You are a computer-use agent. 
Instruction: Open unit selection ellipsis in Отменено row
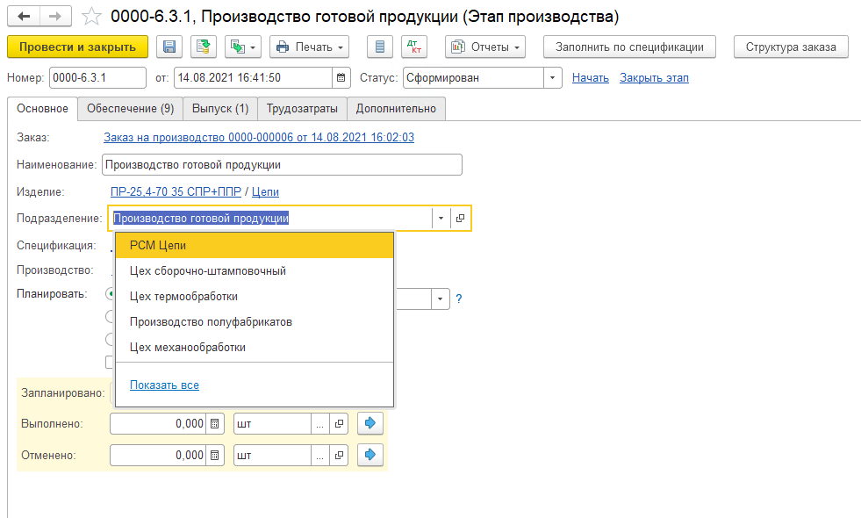coord(319,455)
